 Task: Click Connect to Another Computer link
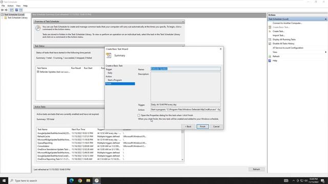coord(287,23)
